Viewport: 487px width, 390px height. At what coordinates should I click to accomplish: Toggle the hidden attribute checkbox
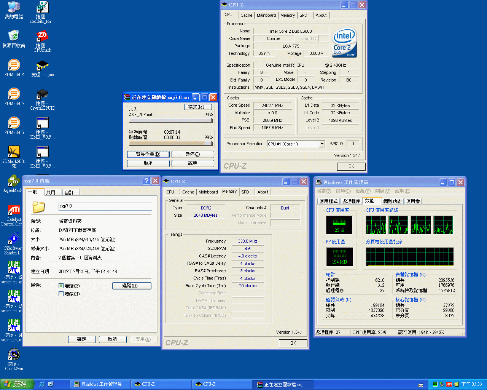[61, 294]
